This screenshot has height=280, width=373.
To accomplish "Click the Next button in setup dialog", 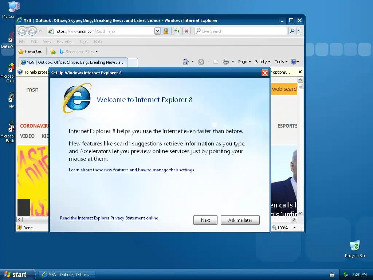I will point(205,220).
